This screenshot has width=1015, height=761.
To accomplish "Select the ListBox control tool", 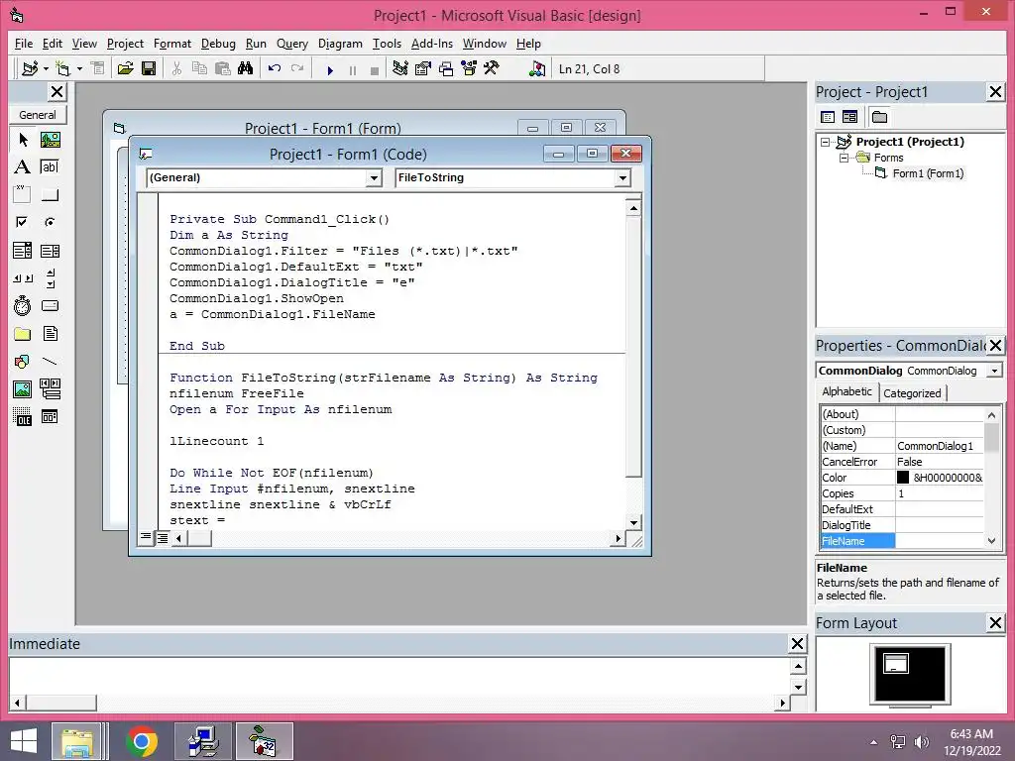I will click(x=50, y=251).
